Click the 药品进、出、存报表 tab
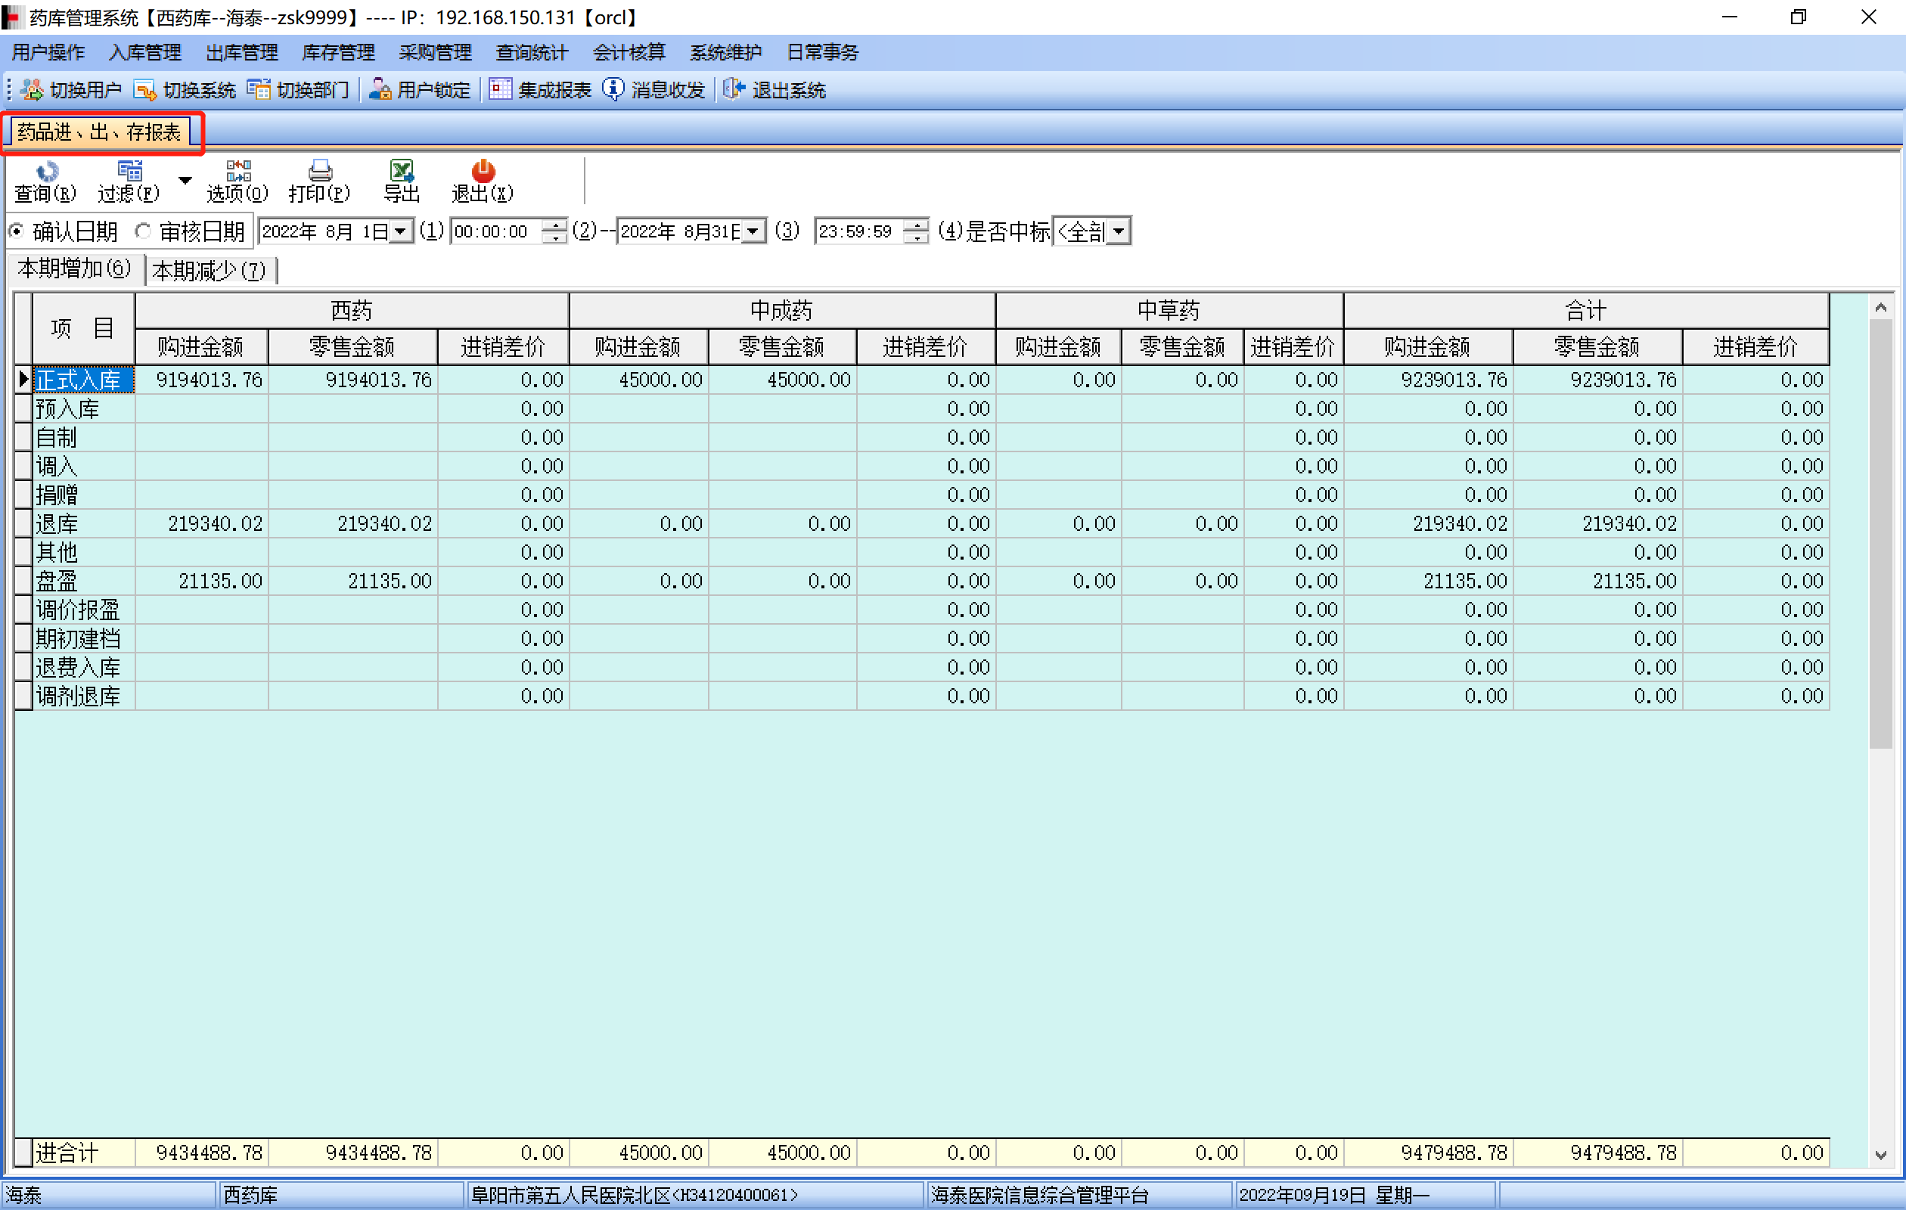 click(x=100, y=132)
